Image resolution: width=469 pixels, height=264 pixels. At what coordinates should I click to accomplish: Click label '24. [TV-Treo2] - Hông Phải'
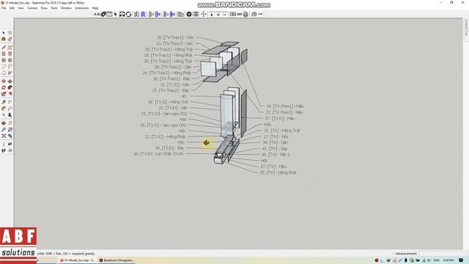pyautogui.click(x=166, y=73)
